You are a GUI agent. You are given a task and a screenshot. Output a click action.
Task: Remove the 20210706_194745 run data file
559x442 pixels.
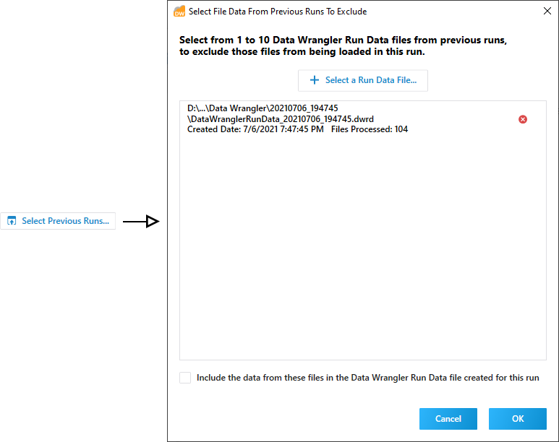(x=523, y=119)
